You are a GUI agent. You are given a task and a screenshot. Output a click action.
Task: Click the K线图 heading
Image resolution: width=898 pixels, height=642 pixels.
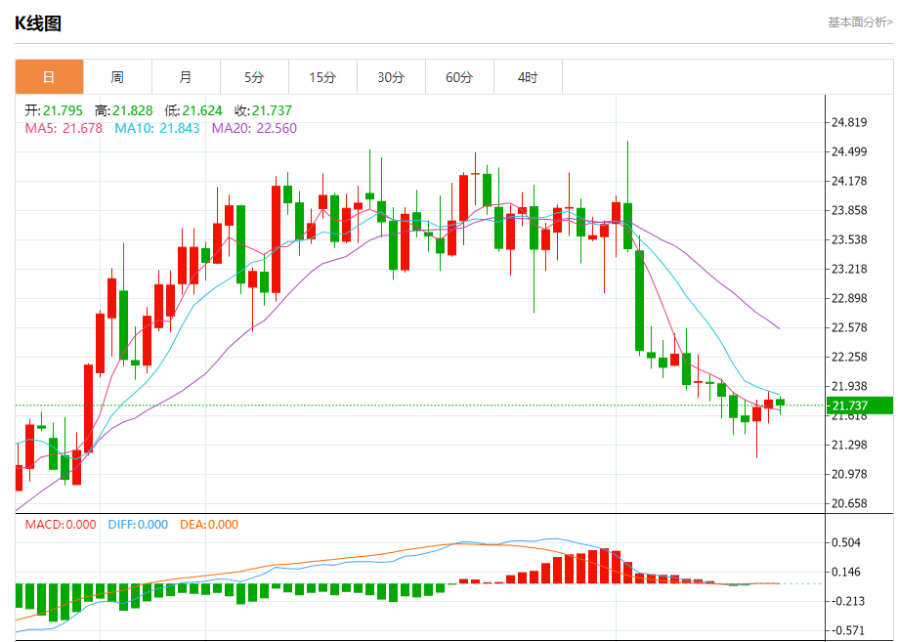[x=38, y=23]
